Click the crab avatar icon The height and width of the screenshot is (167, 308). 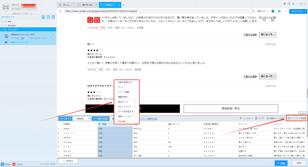click(6, 7)
